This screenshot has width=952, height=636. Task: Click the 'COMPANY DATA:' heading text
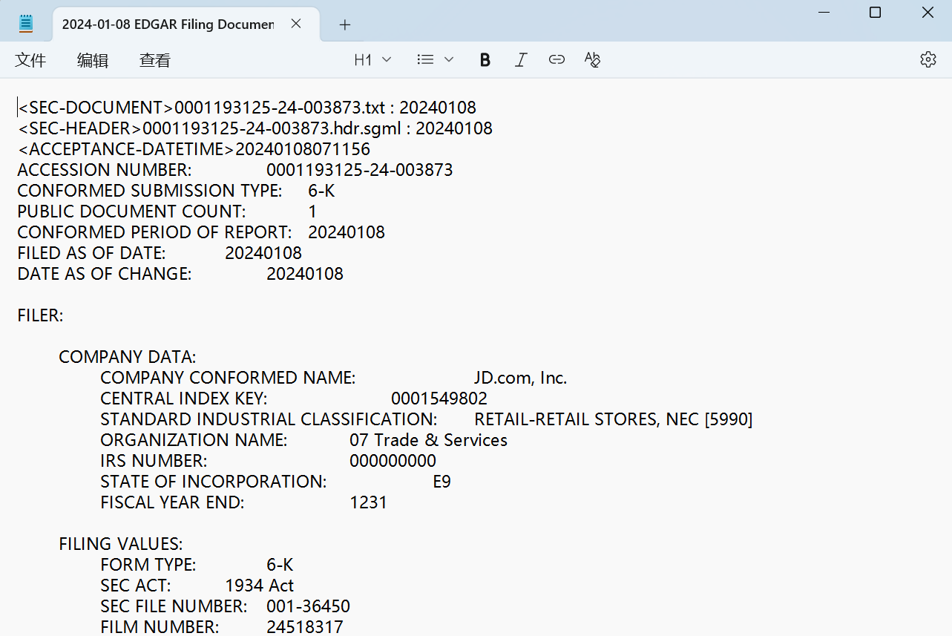(128, 357)
